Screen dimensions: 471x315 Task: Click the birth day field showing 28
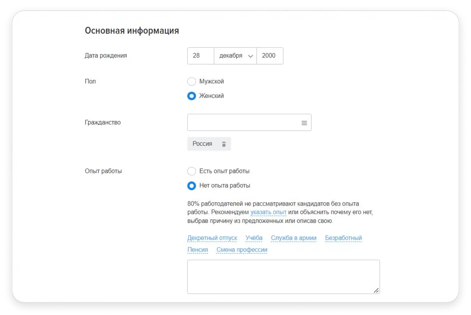coord(201,56)
